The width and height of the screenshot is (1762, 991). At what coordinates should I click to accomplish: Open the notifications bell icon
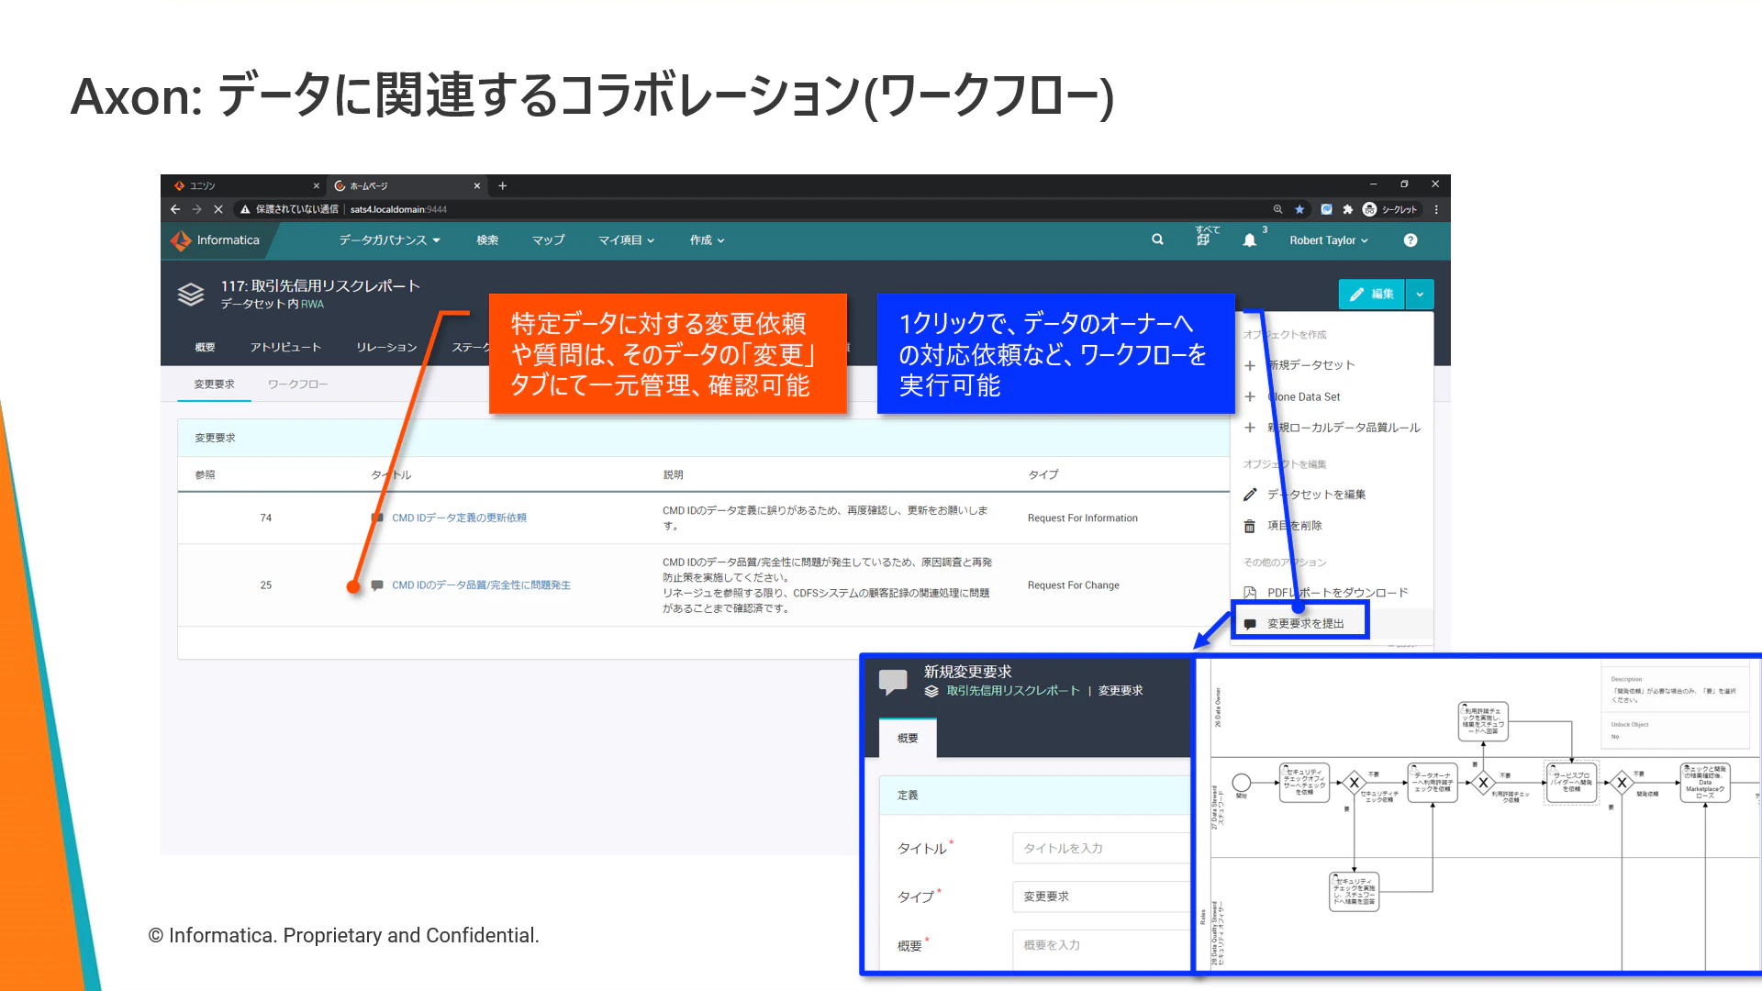[x=1249, y=240]
